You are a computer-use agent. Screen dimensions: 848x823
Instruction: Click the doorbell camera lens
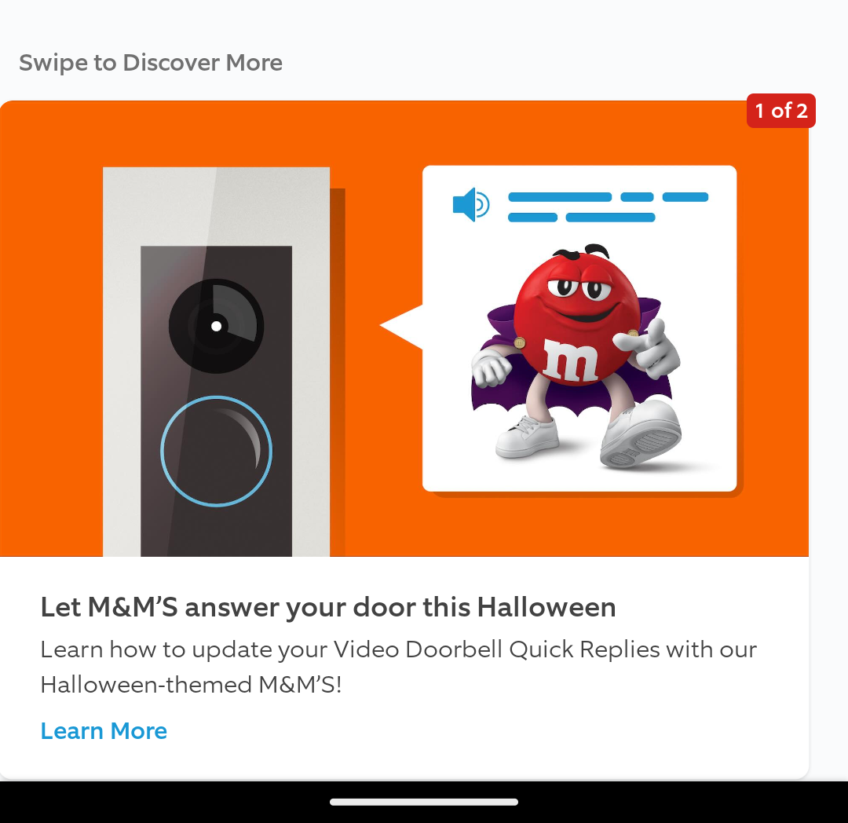tap(217, 326)
